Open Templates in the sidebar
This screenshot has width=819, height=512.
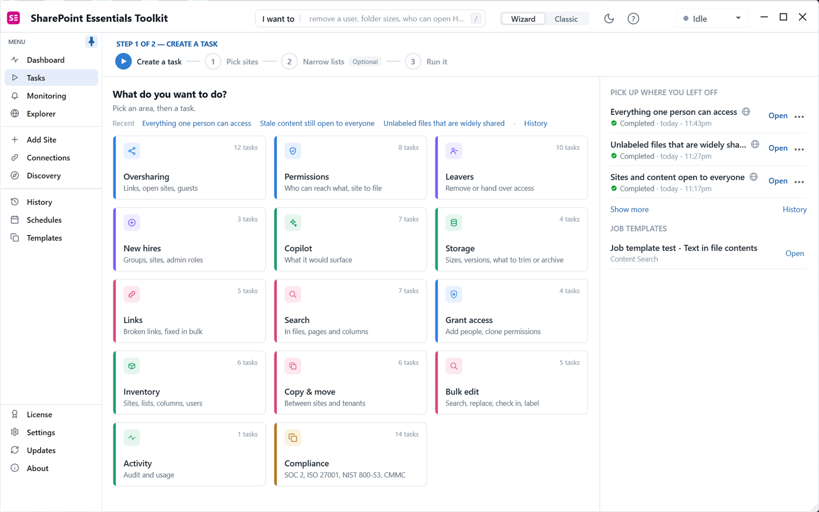tap(51, 238)
